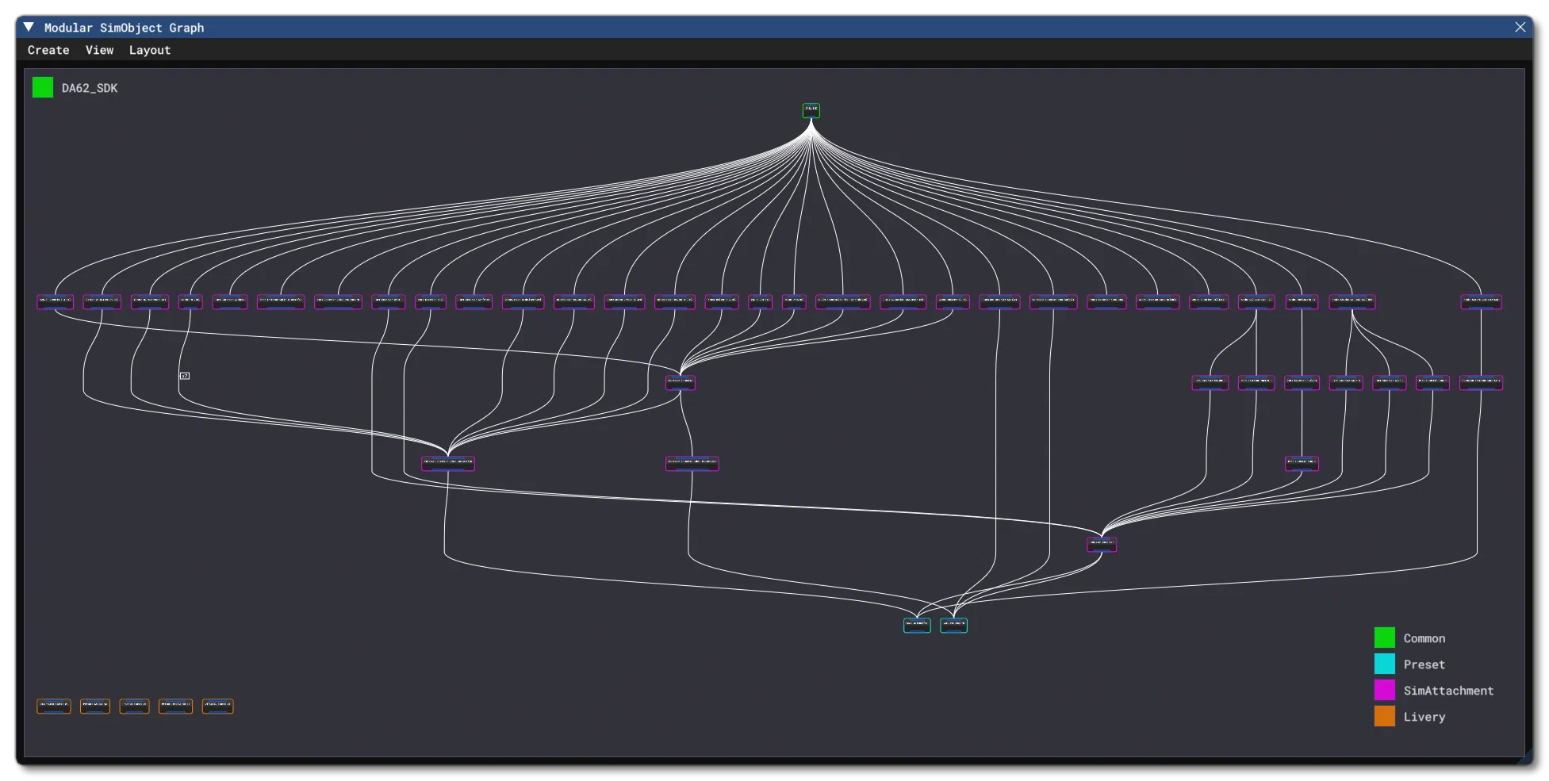Click the magenta SimAttachment legend swatch

click(1385, 690)
